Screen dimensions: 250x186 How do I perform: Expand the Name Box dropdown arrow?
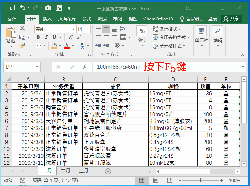tap(37, 67)
